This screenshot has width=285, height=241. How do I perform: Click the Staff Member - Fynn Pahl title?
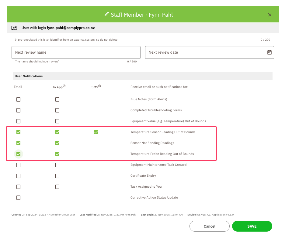point(142,15)
